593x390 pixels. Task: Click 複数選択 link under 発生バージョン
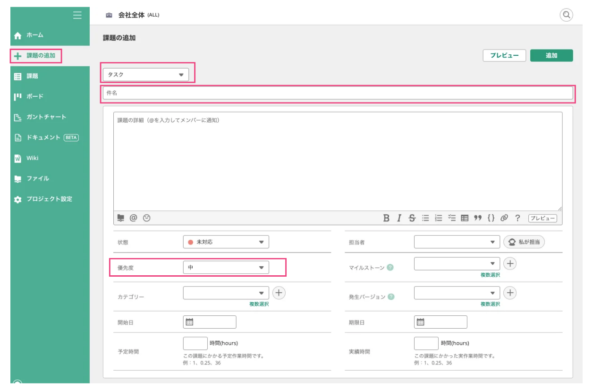pos(490,304)
